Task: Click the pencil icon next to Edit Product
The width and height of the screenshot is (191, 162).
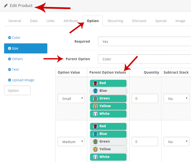Action: click(x=6, y=6)
